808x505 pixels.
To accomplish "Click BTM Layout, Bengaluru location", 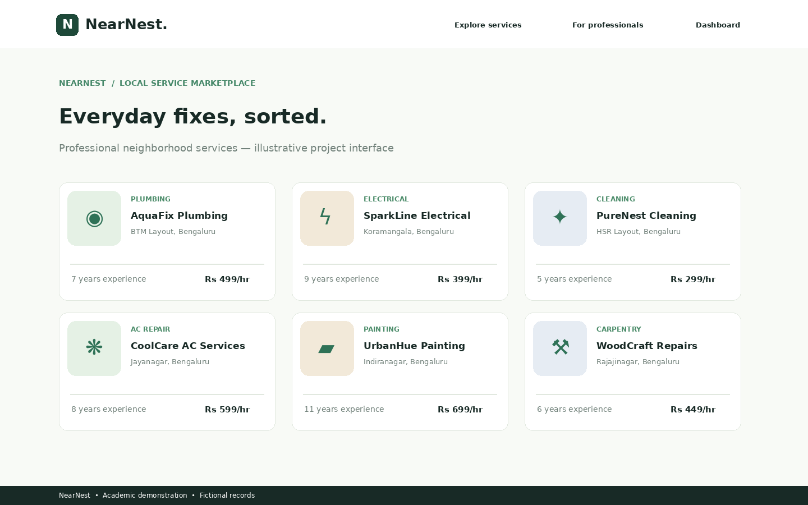I will click(x=173, y=232).
